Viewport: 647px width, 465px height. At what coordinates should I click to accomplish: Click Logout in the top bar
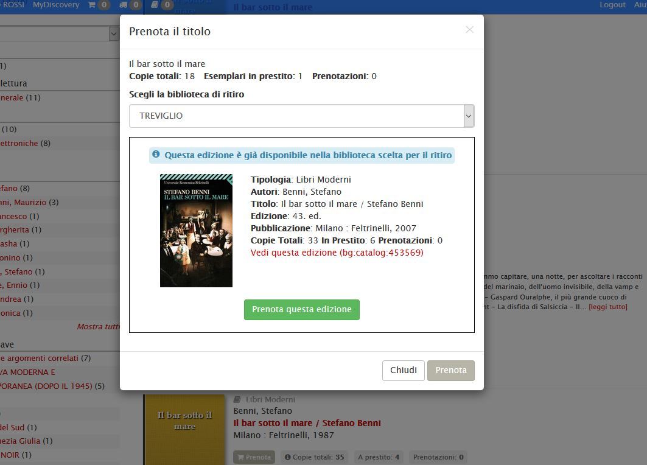pyautogui.click(x=612, y=5)
